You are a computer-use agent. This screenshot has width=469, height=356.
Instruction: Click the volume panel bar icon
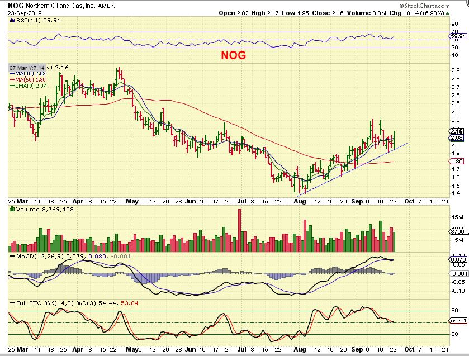12,209
